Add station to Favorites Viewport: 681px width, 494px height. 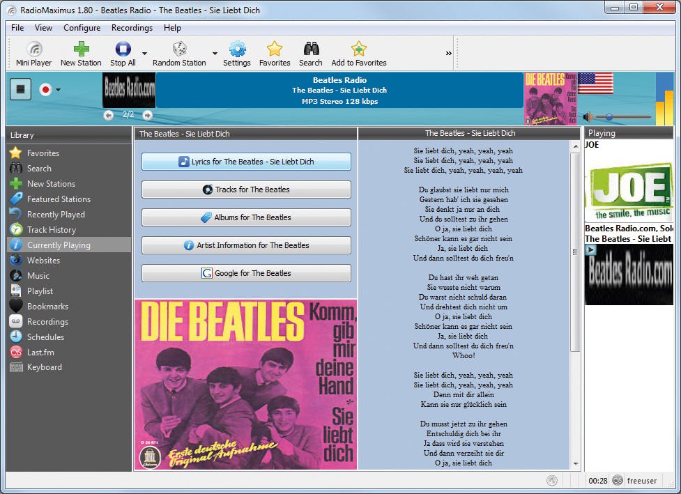click(359, 54)
